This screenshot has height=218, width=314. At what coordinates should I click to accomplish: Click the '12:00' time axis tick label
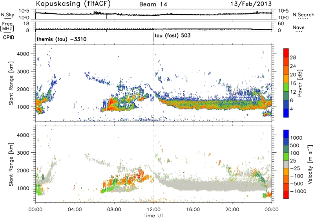point(153,210)
